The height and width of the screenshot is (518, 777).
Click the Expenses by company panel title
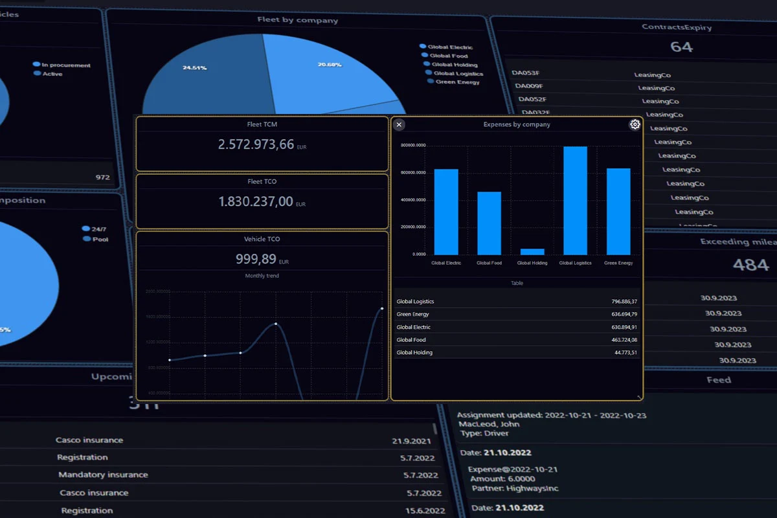(517, 124)
